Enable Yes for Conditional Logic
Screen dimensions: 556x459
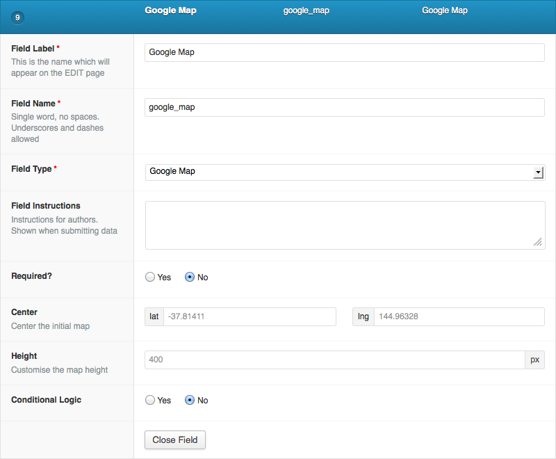tap(150, 400)
